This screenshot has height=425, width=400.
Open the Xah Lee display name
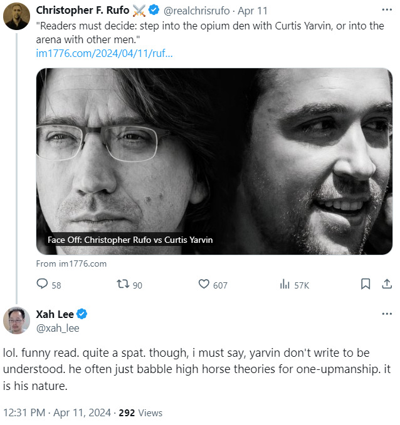tap(55, 314)
